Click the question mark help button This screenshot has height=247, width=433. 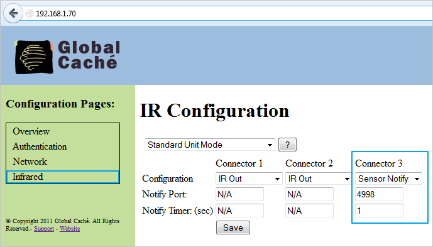pyautogui.click(x=287, y=145)
